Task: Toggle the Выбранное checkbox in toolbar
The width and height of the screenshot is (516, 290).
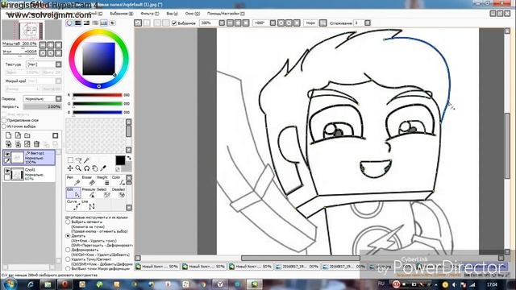Action: (174, 23)
